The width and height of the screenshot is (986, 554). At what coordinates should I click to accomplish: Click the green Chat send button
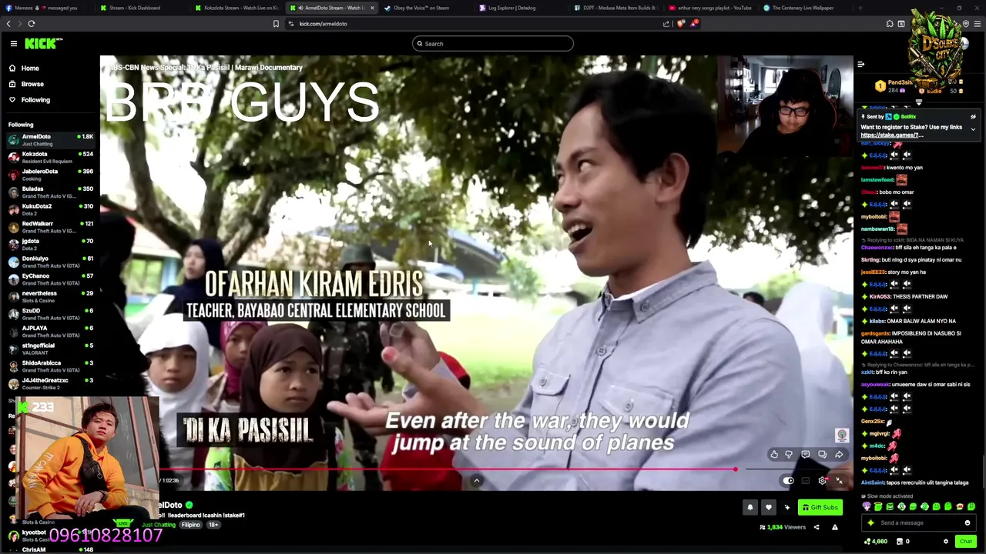pos(966,542)
